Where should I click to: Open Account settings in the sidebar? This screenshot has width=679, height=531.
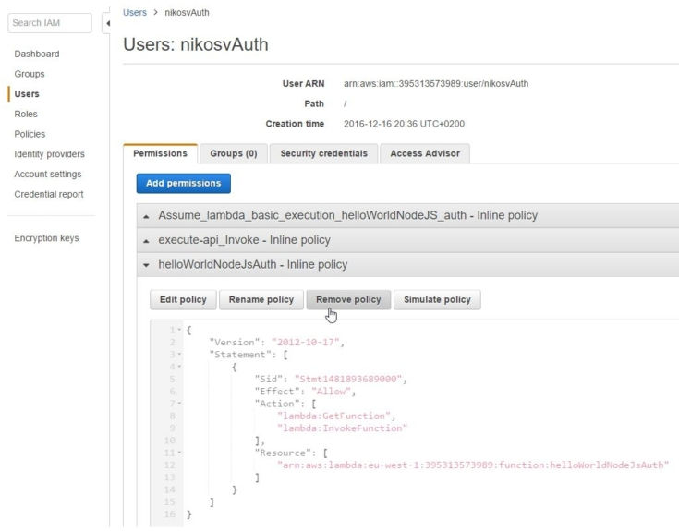pos(48,175)
